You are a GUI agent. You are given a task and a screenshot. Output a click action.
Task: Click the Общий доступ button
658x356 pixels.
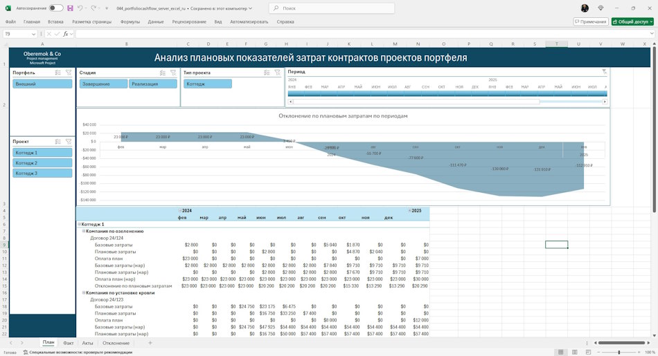tap(632, 22)
